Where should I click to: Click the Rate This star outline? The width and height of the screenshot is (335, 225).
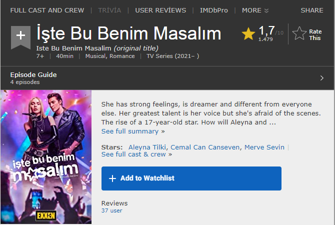click(x=299, y=34)
